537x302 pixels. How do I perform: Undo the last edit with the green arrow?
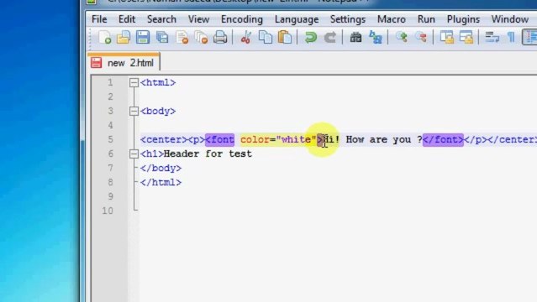311,37
